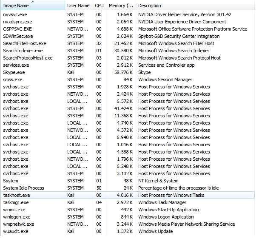Select the winlogon.exe process
Image resolution: width=256 pixels, height=247 pixels.
pos(16,217)
